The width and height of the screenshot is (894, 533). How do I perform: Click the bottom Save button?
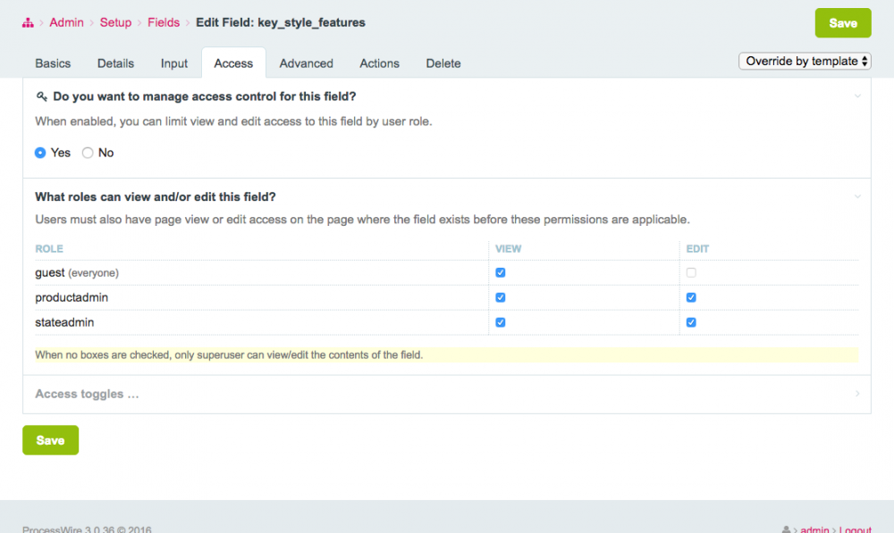click(x=50, y=440)
